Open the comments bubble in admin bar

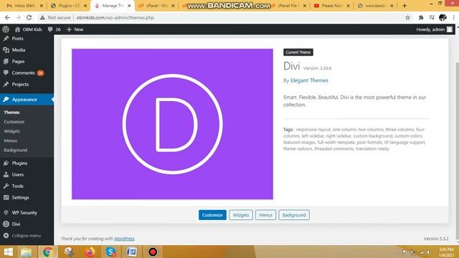point(55,29)
